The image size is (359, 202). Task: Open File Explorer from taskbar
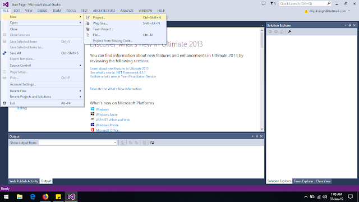coord(20,197)
